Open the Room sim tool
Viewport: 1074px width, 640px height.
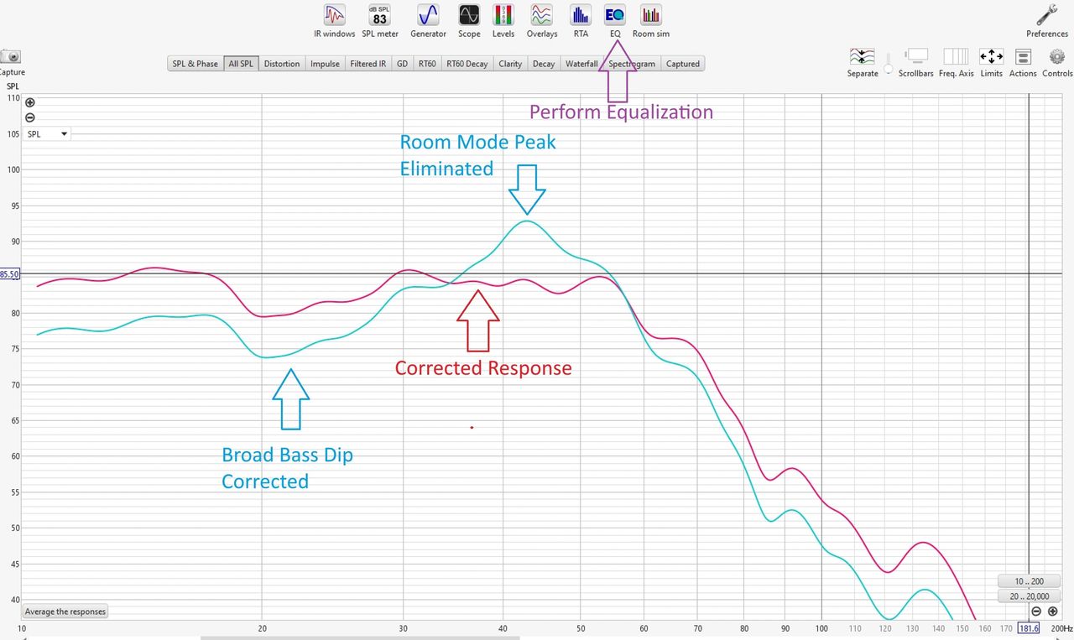click(651, 22)
